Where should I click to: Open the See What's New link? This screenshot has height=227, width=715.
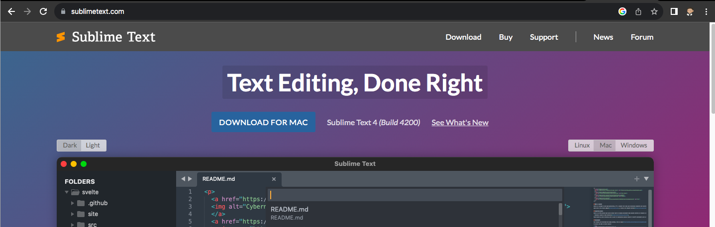[x=460, y=123]
